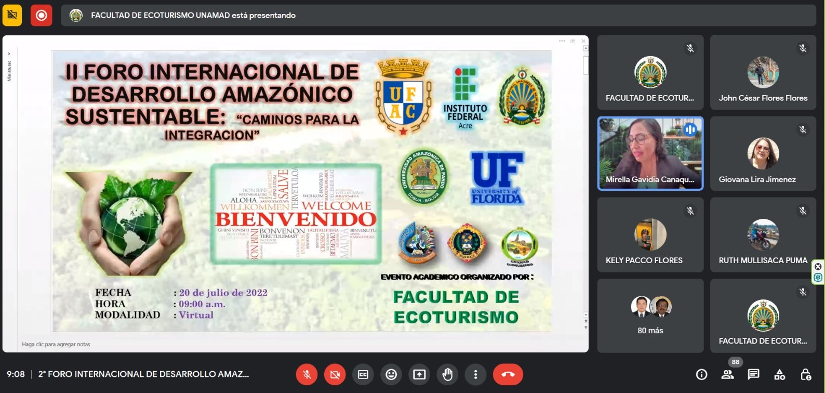Image resolution: width=825 pixels, height=393 pixels.
Task: Select the bottom FACULTAD DE ECOTUR... participant tile
Action: point(763,316)
